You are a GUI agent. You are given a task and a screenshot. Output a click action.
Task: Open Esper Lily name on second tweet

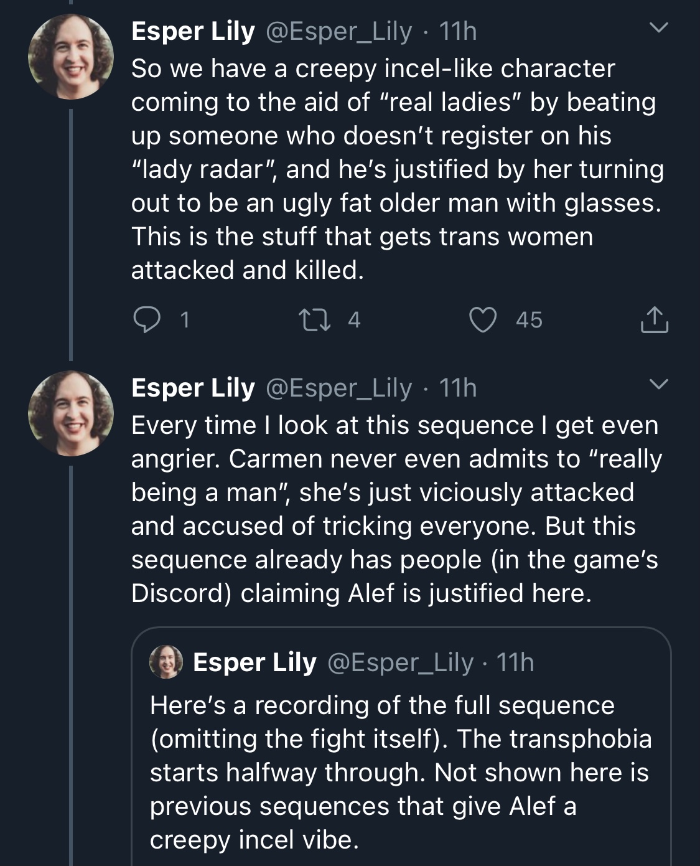point(193,388)
